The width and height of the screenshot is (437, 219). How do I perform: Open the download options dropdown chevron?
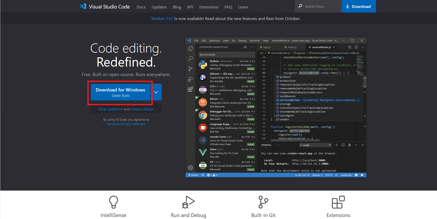[x=156, y=92]
